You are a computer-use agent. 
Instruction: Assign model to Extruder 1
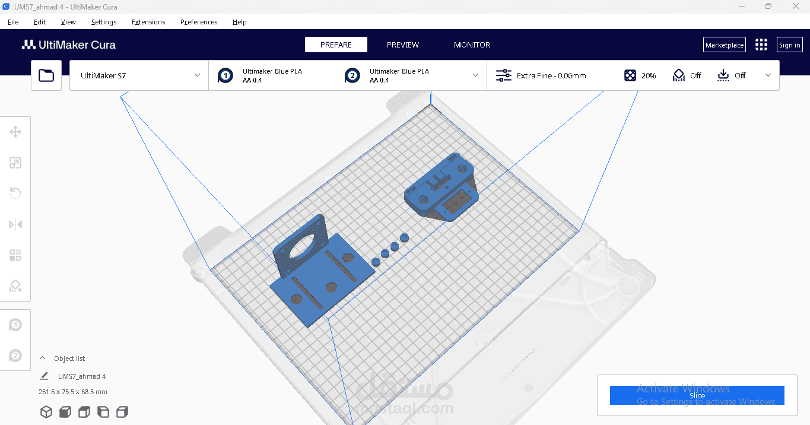click(15, 325)
